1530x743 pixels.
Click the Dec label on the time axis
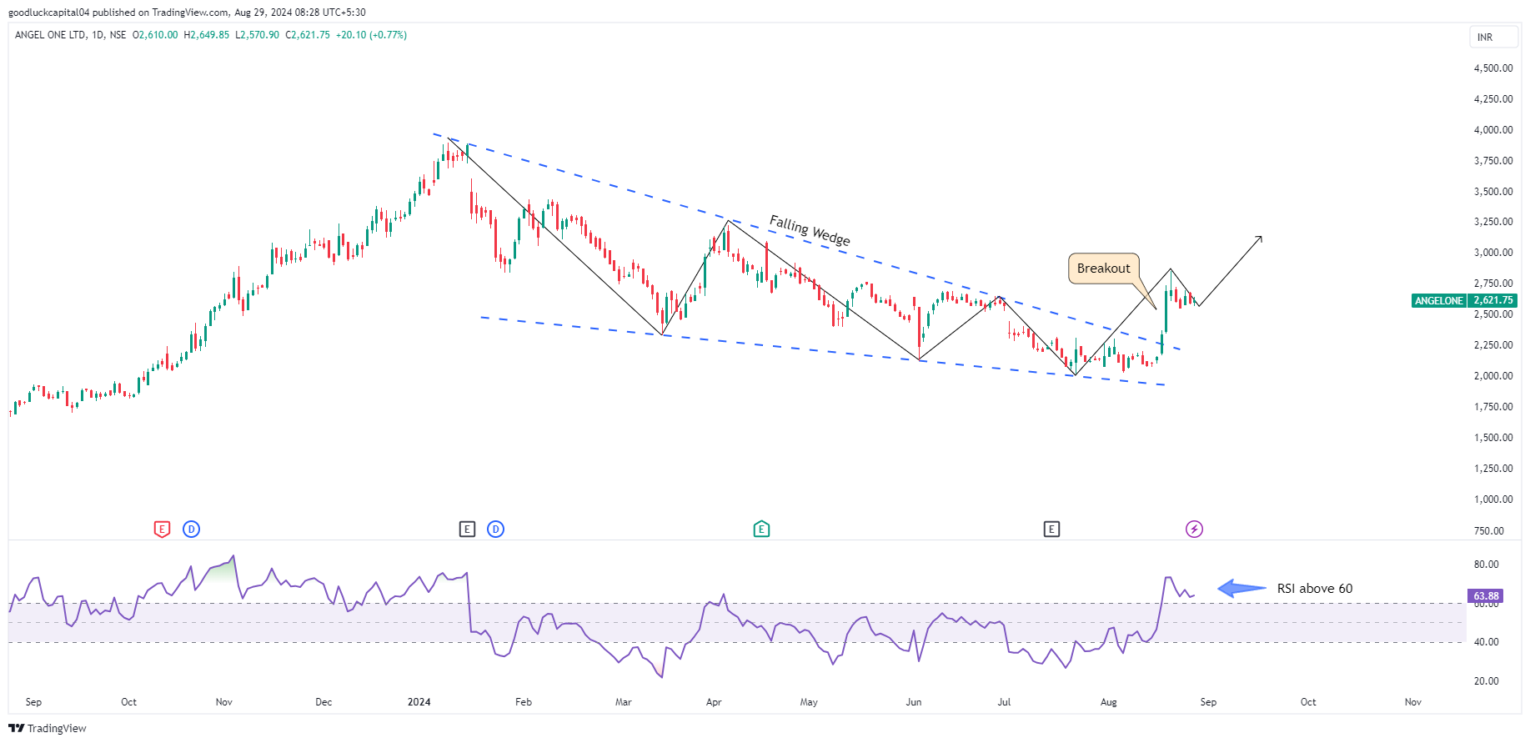324,702
